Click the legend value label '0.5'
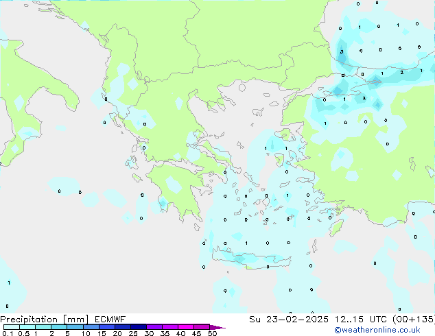Screen dimensions: 435x336 [23, 333]
